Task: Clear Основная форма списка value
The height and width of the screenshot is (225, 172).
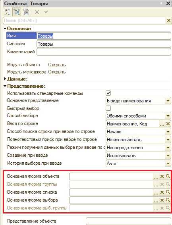Action: tap(162, 192)
